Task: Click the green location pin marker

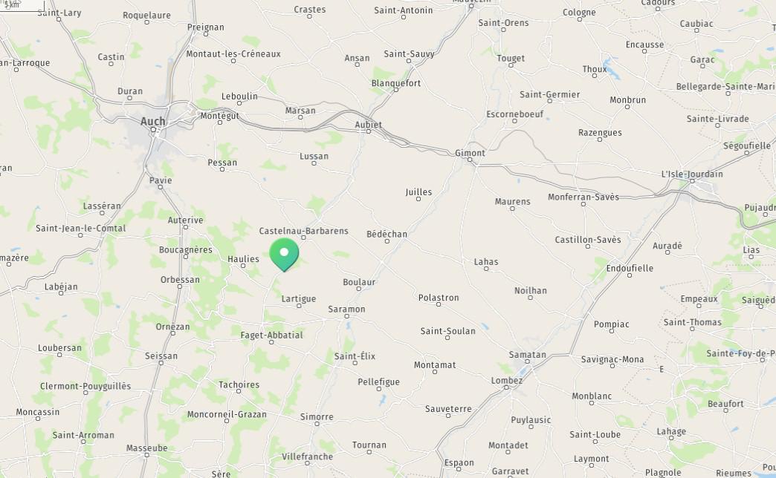Action: [284, 254]
